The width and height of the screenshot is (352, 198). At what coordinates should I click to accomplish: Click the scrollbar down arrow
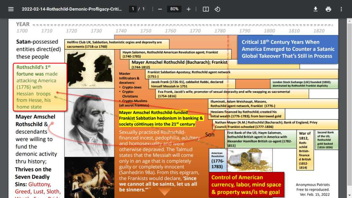pyautogui.click(x=349, y=195)
